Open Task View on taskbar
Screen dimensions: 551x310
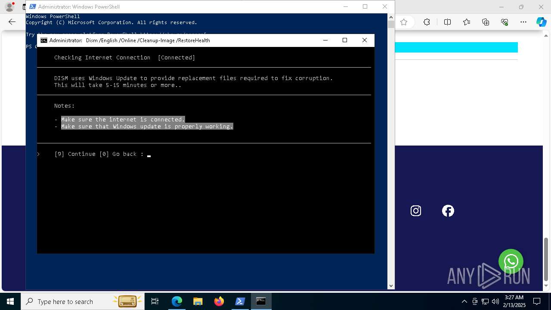155,301
